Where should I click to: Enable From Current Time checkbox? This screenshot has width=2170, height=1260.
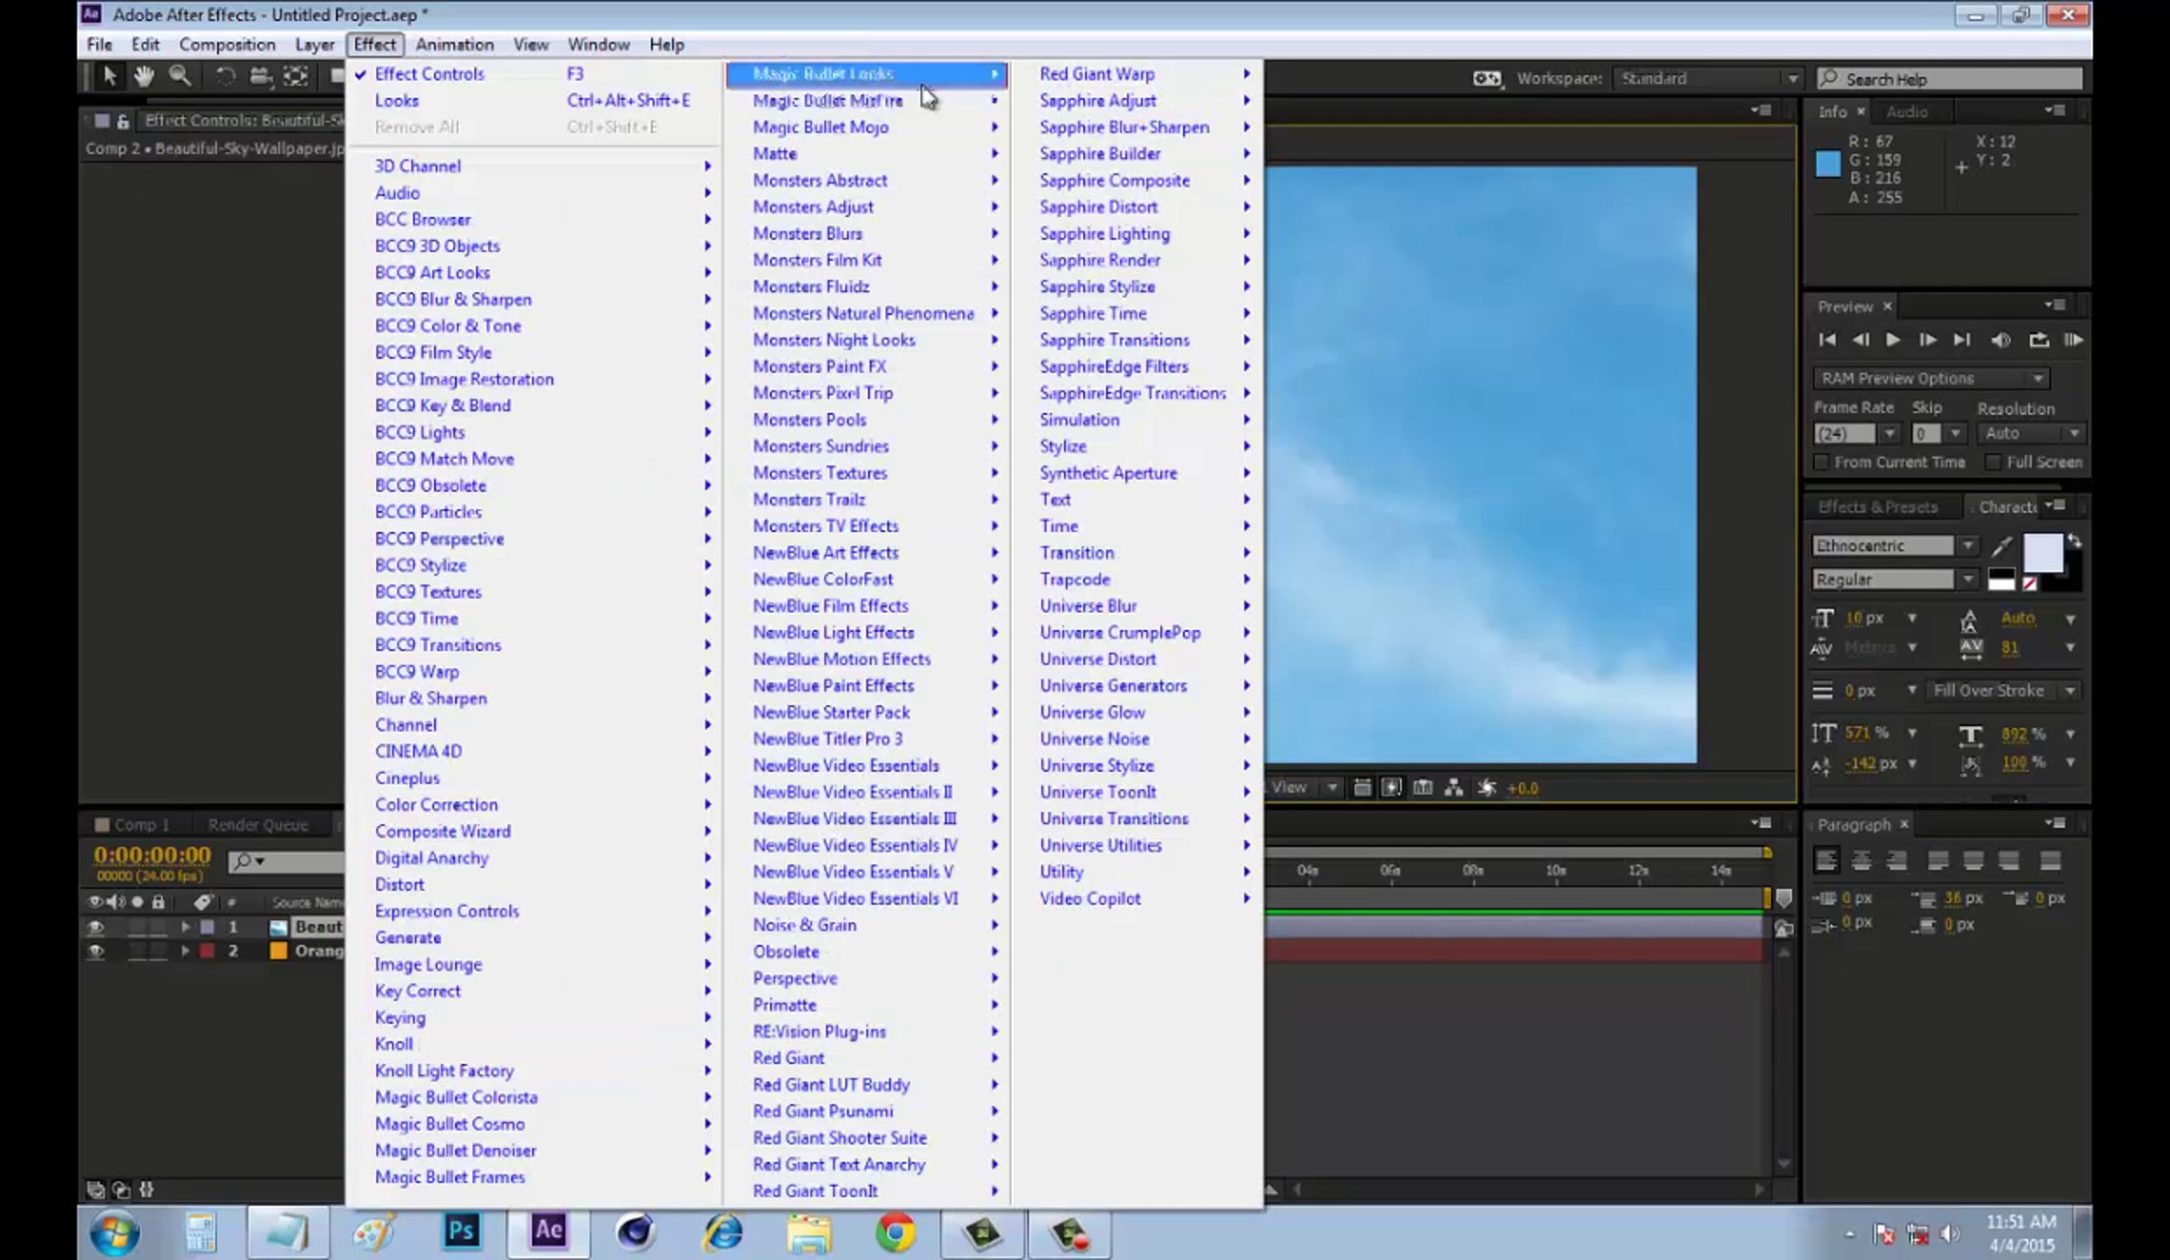pyautogui.click(x=1822, y=462)
